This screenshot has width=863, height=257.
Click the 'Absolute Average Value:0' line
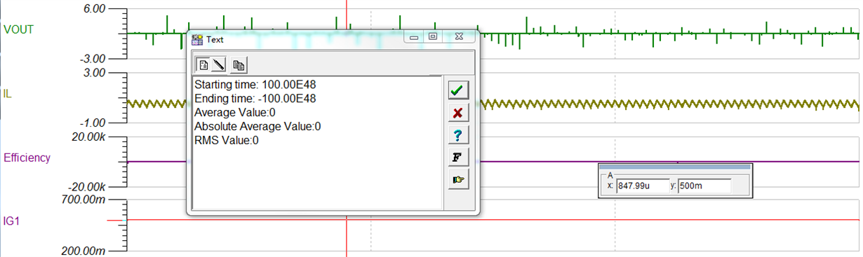click(257, 127)
